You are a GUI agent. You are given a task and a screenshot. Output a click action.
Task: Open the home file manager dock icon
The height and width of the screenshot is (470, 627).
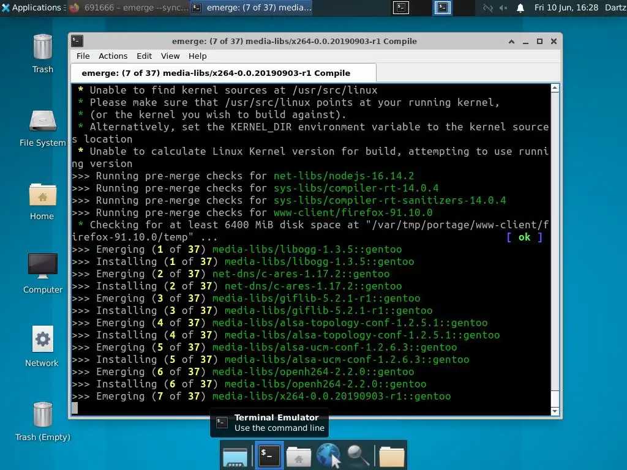tap(299, 457)
